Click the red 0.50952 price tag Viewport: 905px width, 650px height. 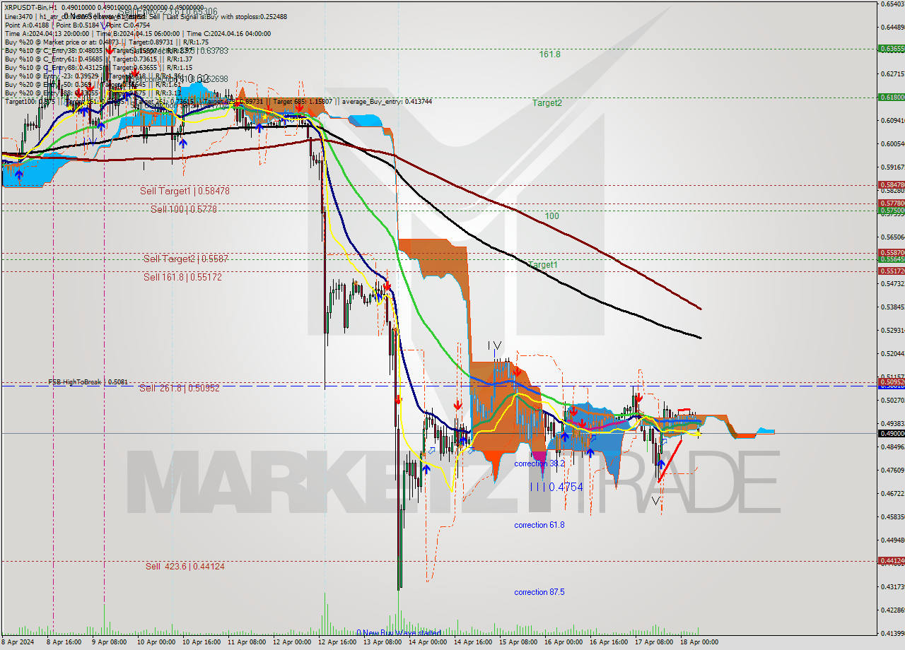click(x=891, y=382)
